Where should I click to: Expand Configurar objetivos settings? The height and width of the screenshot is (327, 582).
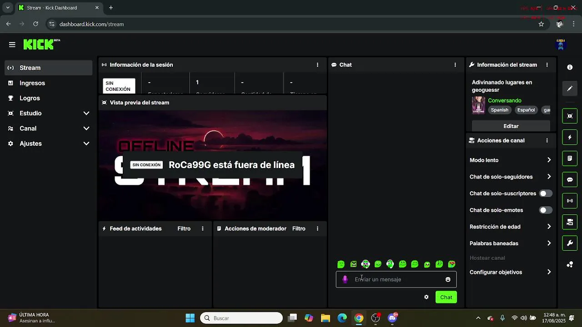click(511, 272)
